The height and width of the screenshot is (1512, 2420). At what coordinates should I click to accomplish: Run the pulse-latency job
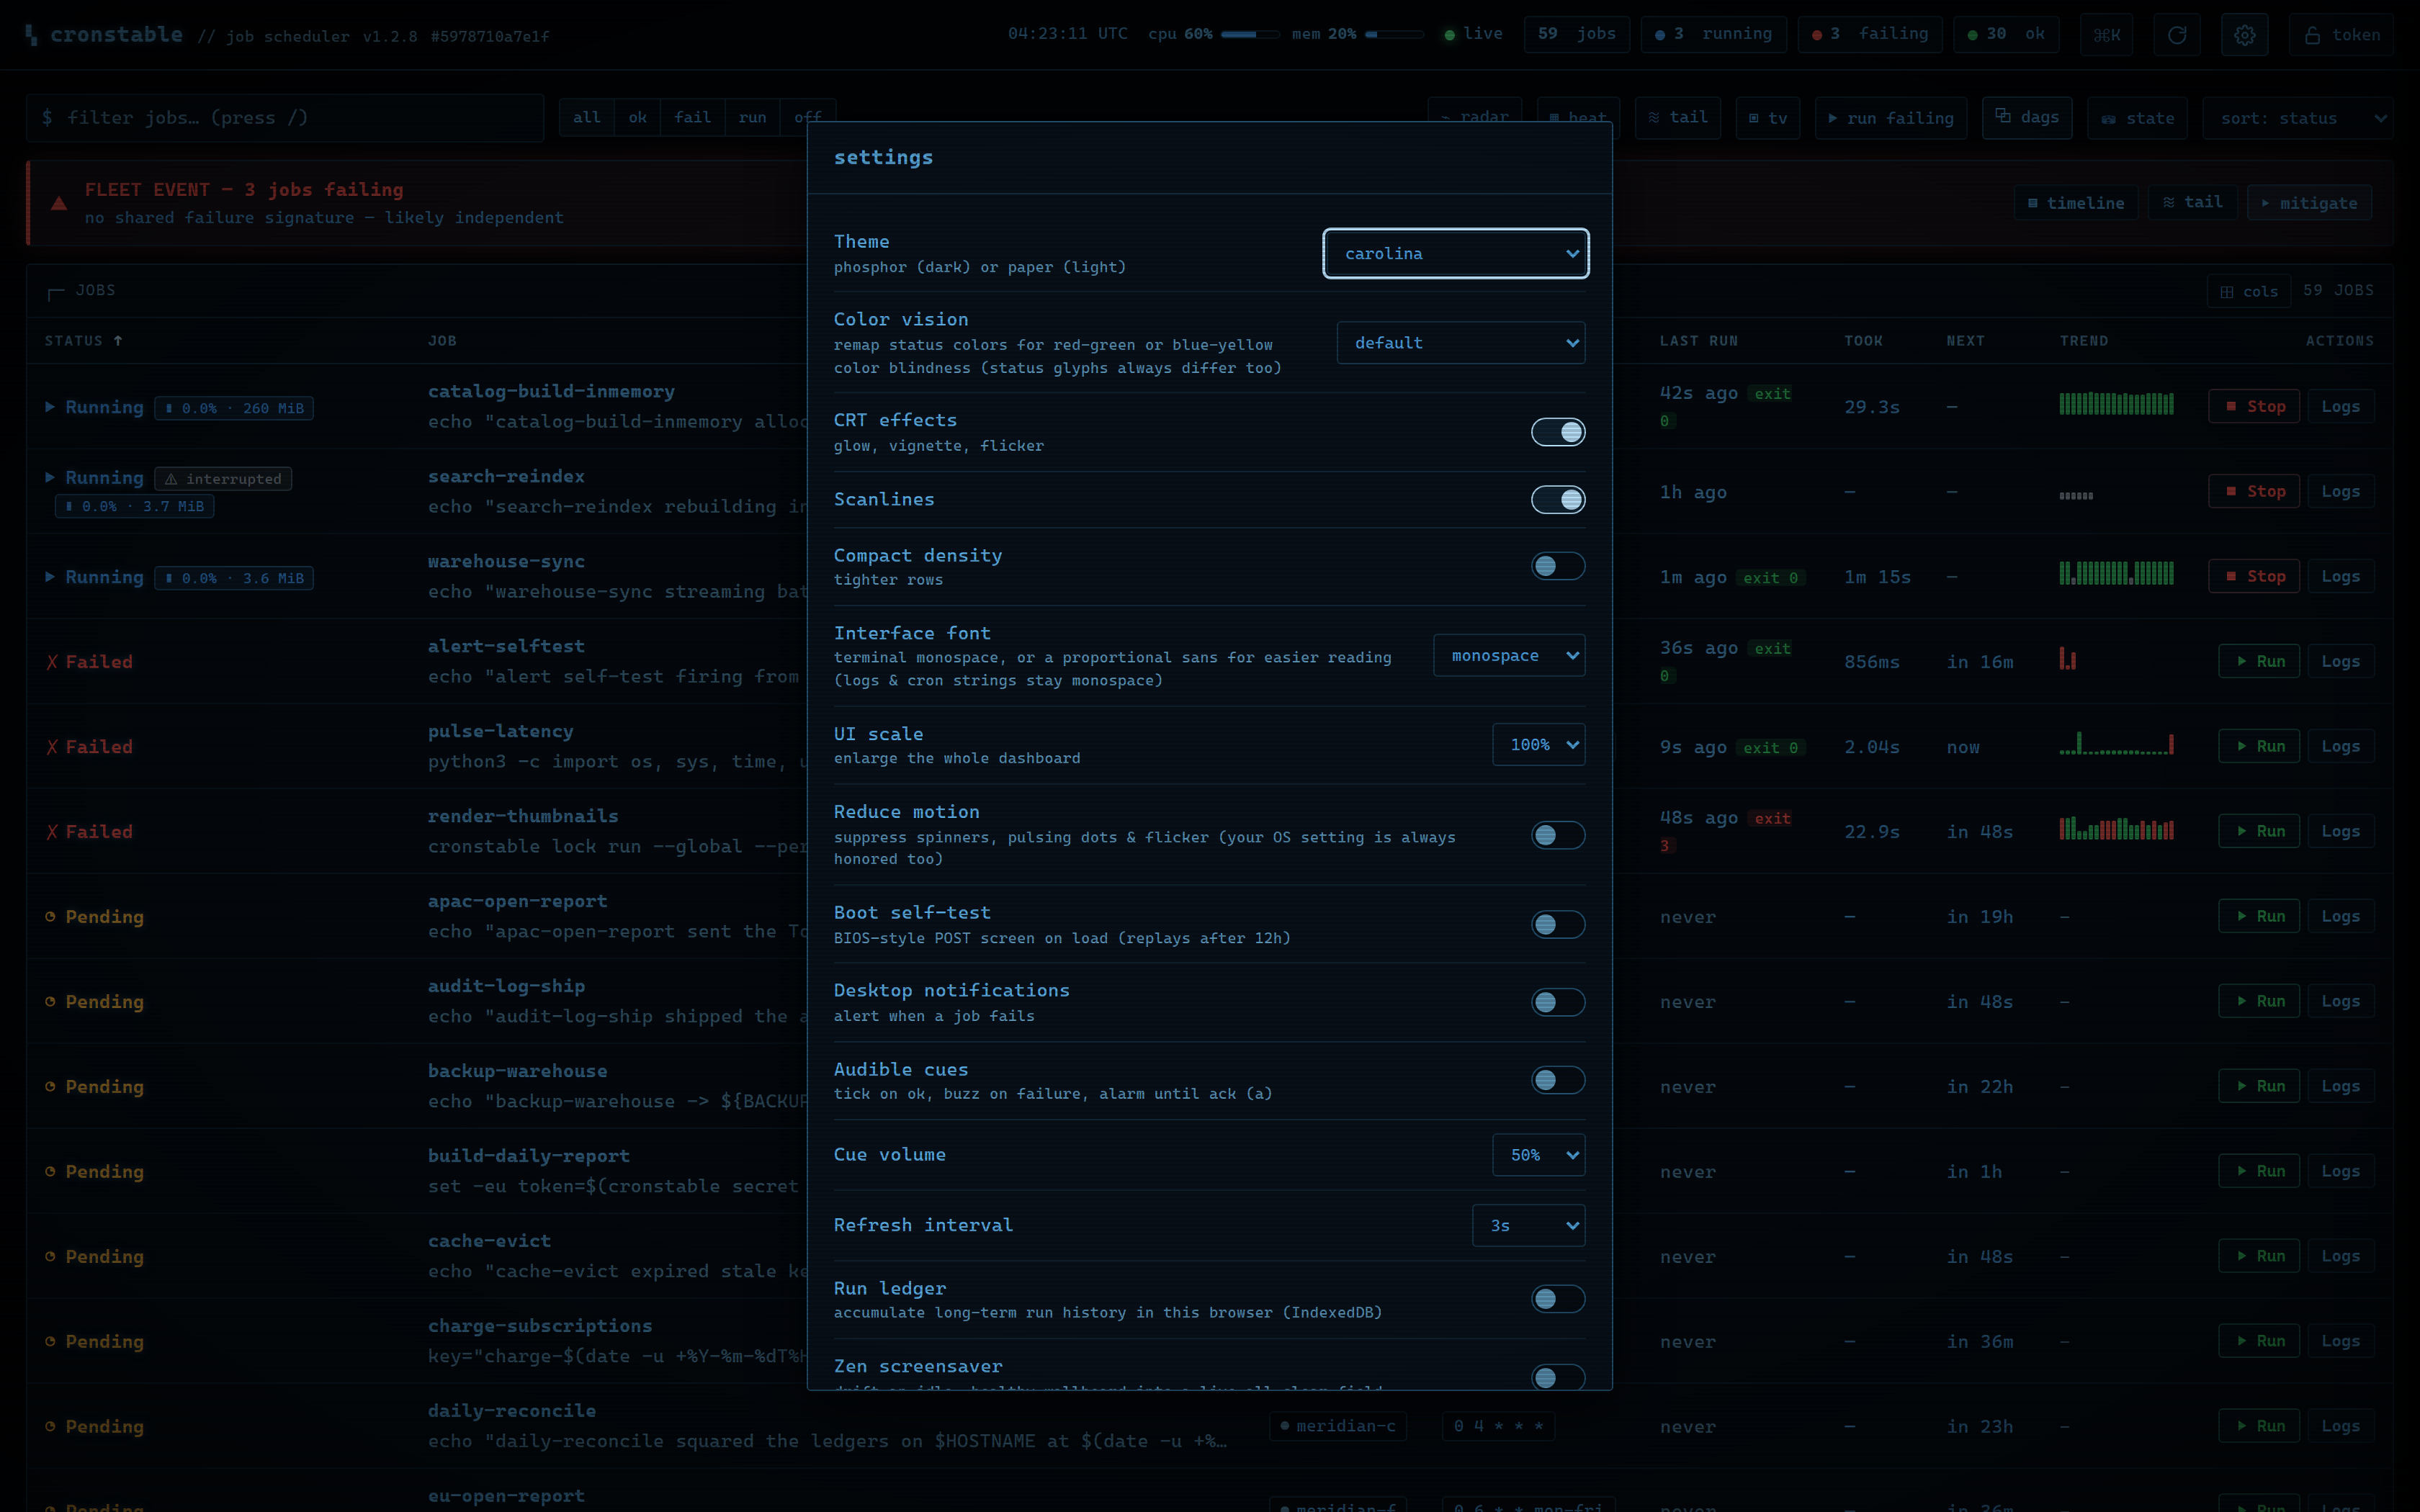2259,746
